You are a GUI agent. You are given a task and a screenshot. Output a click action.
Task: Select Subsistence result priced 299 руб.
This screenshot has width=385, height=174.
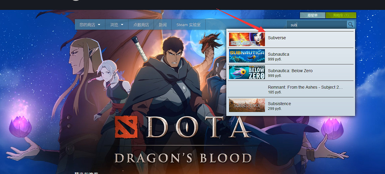point(291,105)
